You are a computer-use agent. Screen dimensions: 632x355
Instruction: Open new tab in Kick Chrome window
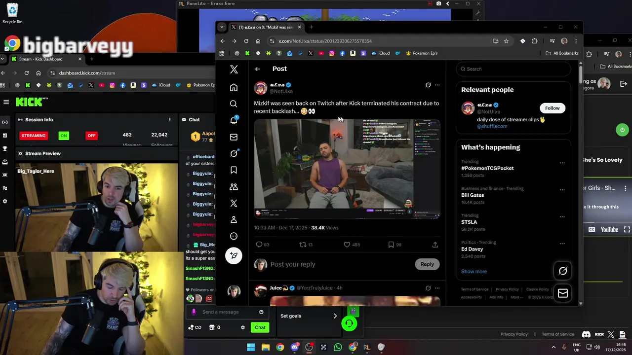tap(91, 59)
